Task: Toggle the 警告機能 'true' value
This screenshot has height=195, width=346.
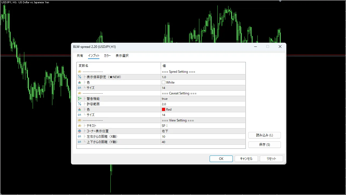Action: pos(203,99)
